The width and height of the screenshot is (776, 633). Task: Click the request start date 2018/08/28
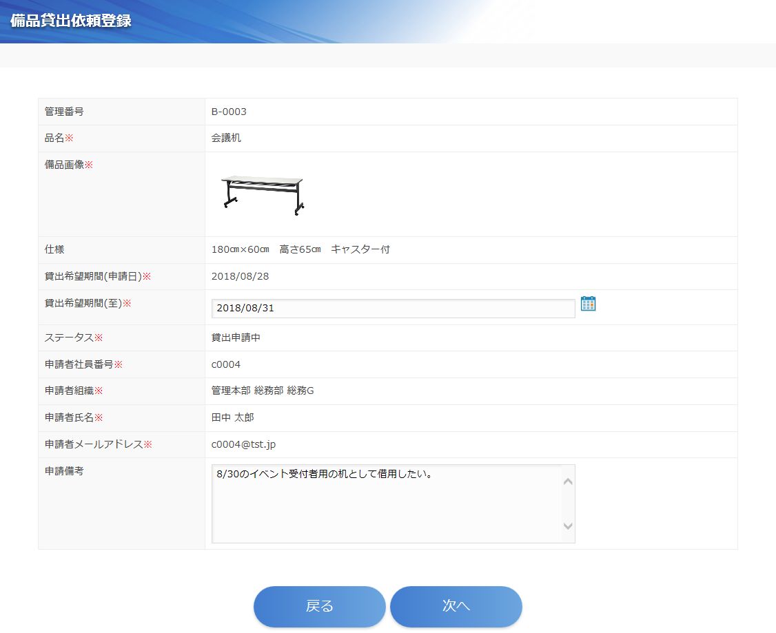pyautogui.click(x=240, y=276)
